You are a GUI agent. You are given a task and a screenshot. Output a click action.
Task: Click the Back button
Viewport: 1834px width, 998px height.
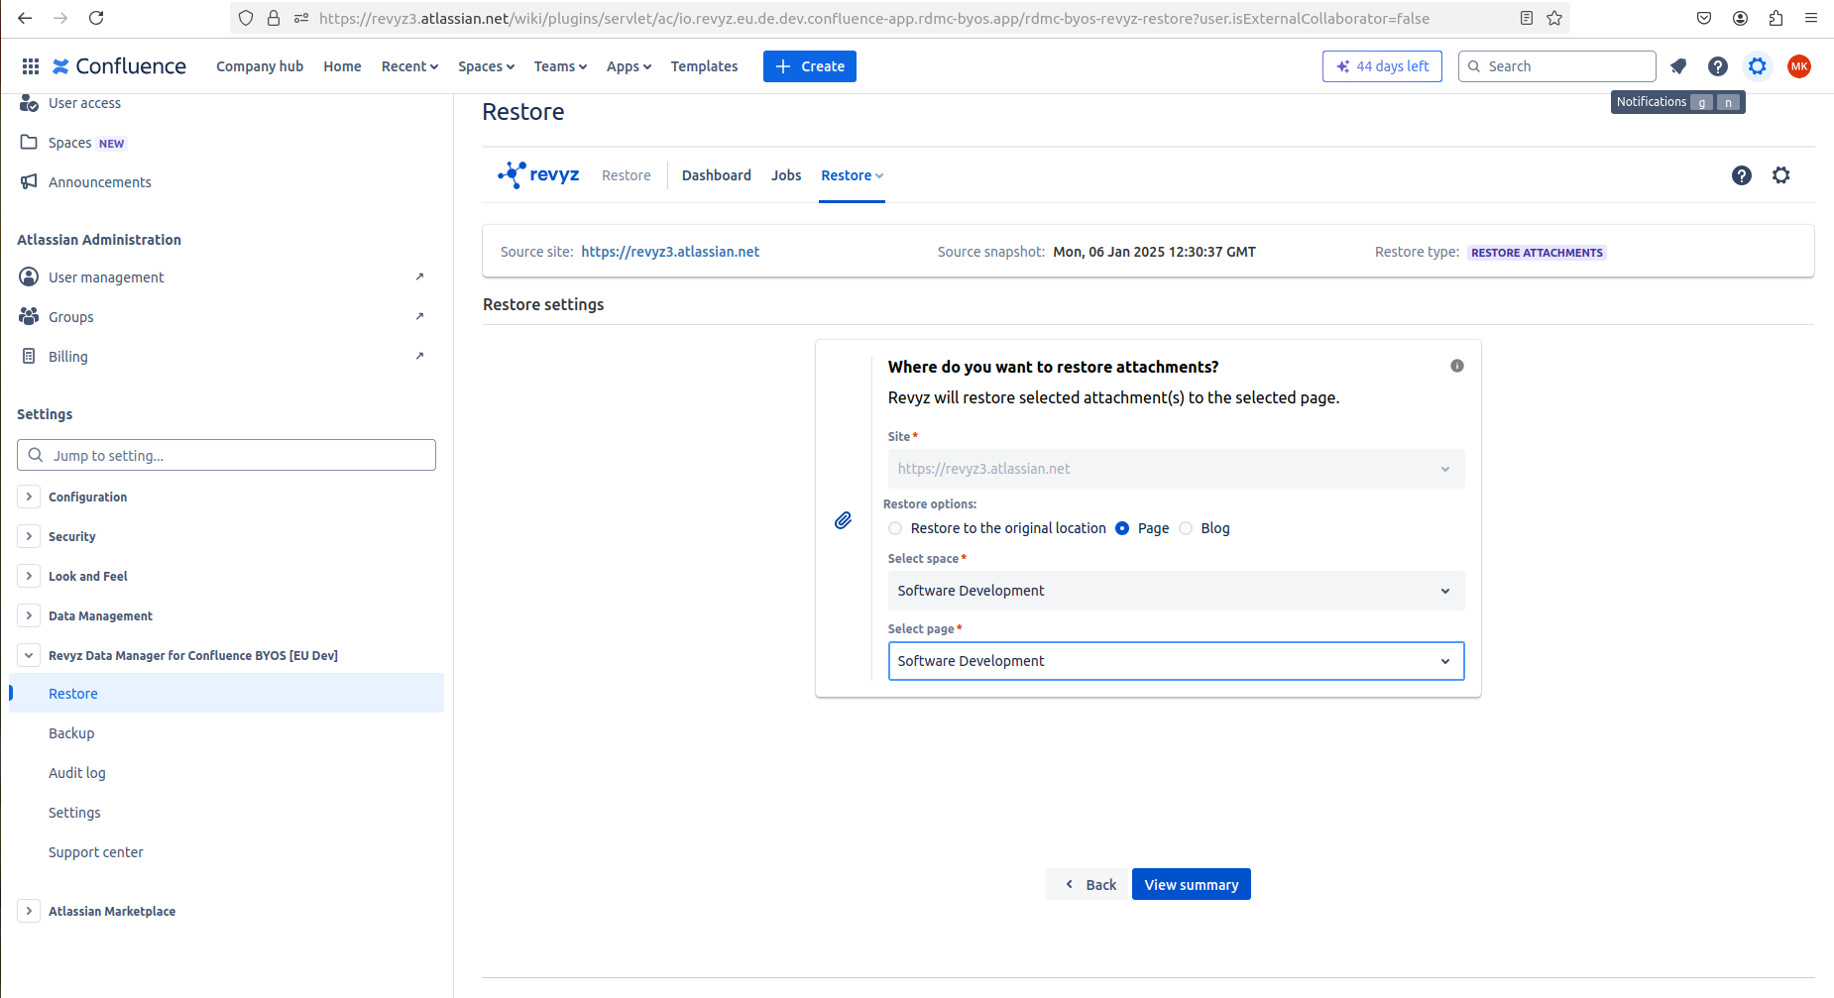(x=1089, y=884)
